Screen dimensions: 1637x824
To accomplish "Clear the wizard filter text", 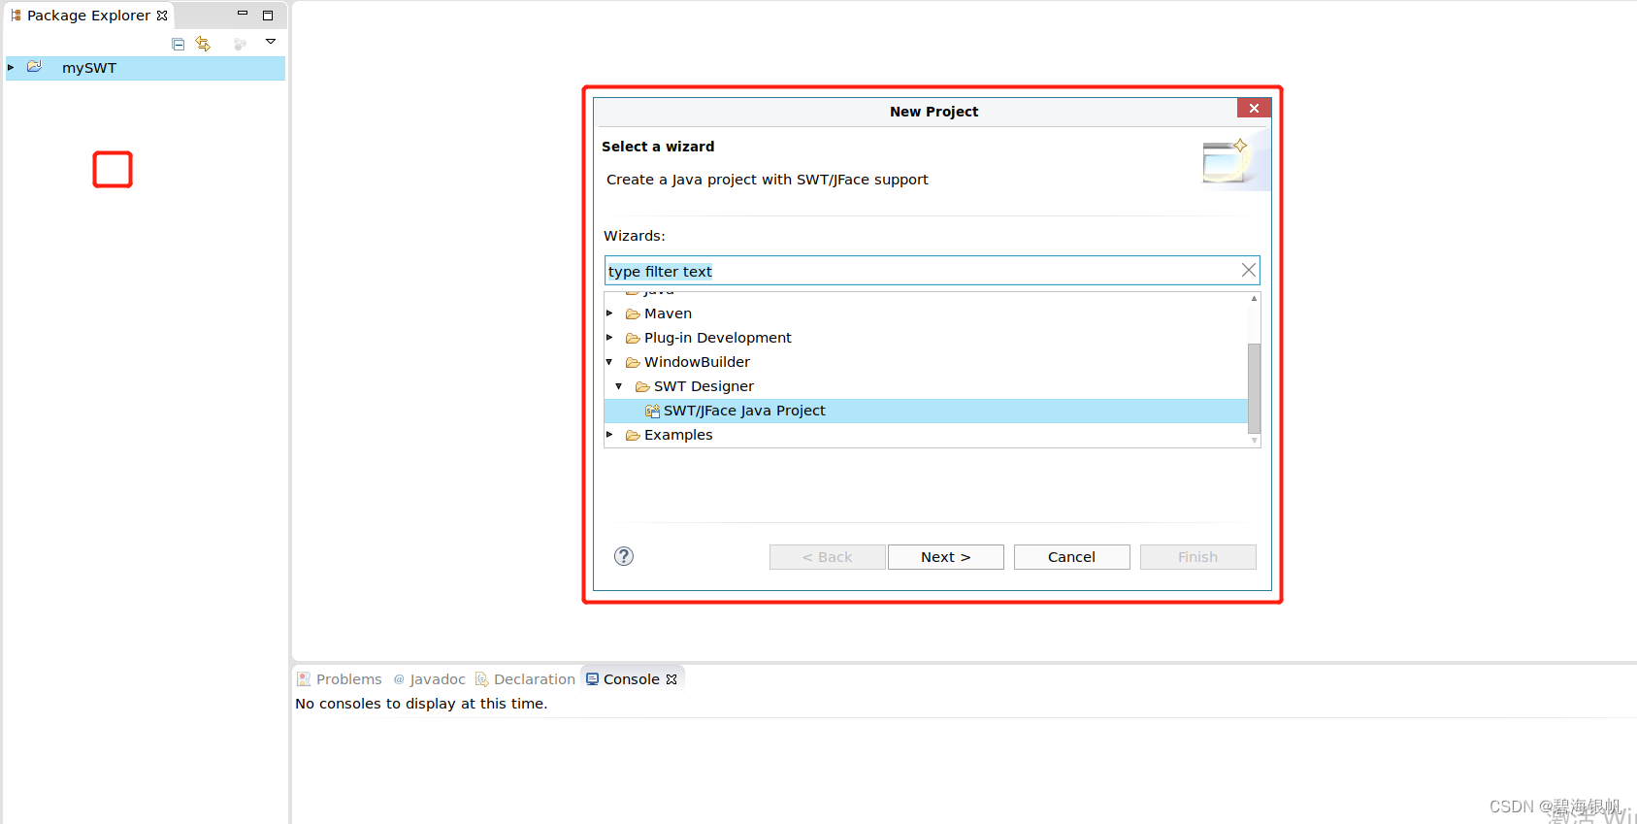I will pyautogui.click(x=1249, y=270).
